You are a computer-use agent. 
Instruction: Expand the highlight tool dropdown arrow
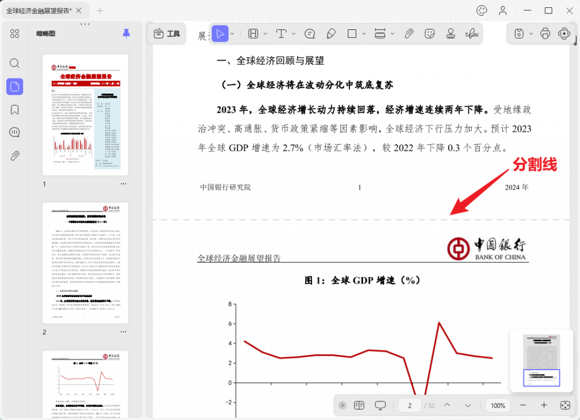tap(265, 33)
